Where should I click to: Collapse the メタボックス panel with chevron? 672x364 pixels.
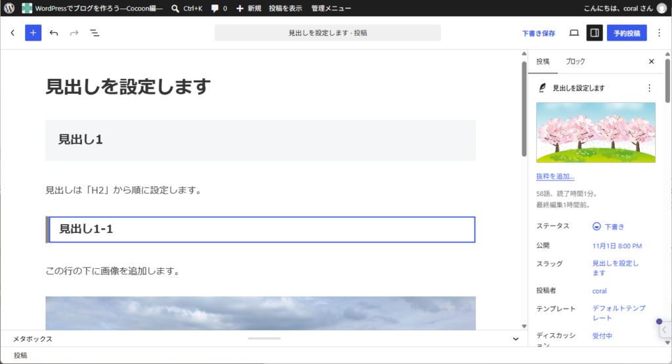click(x=516, y=338)
